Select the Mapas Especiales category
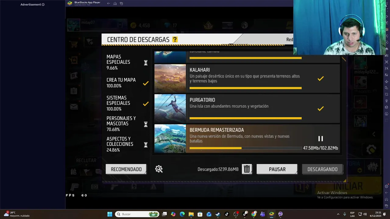Viewport: 390px width, 219px height. tap(127, 62)
